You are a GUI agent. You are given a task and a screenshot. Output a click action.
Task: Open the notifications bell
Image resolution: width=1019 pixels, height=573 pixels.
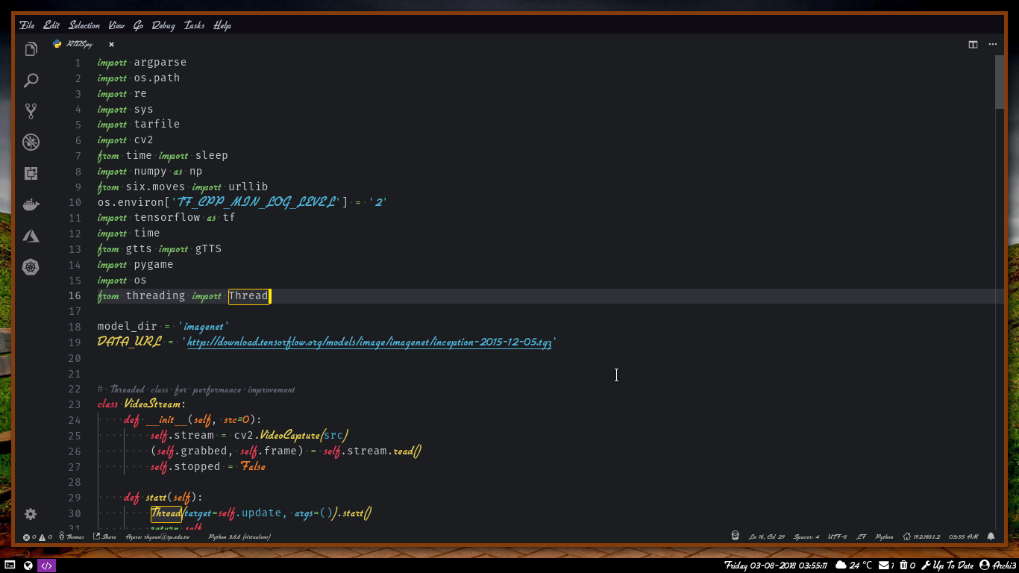991,536
